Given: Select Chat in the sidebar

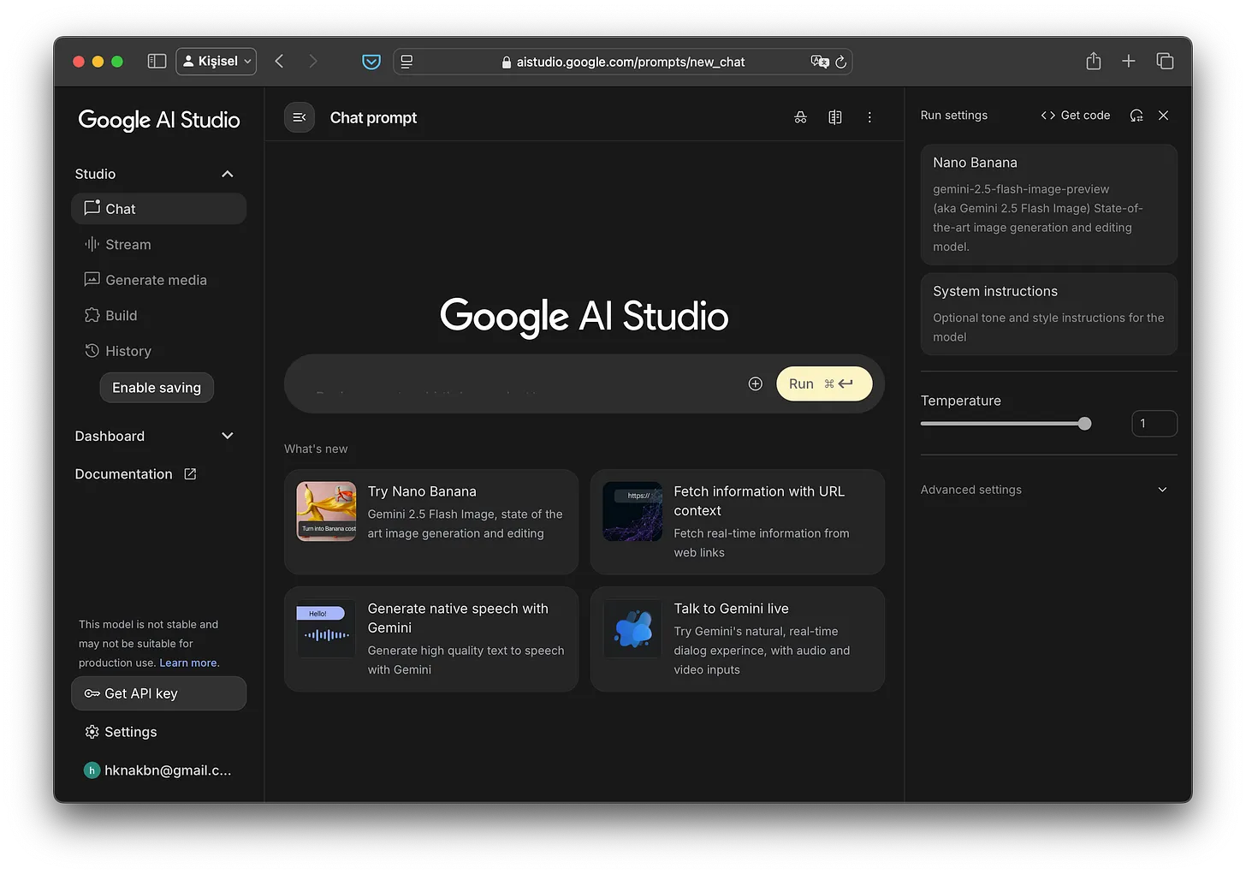Looking at the screenshot, I should point(158,209).
